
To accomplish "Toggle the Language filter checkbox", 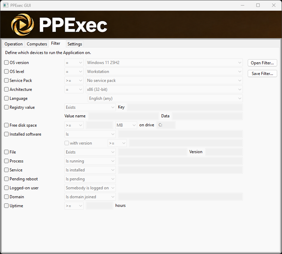I will click(x=6, y=98).
